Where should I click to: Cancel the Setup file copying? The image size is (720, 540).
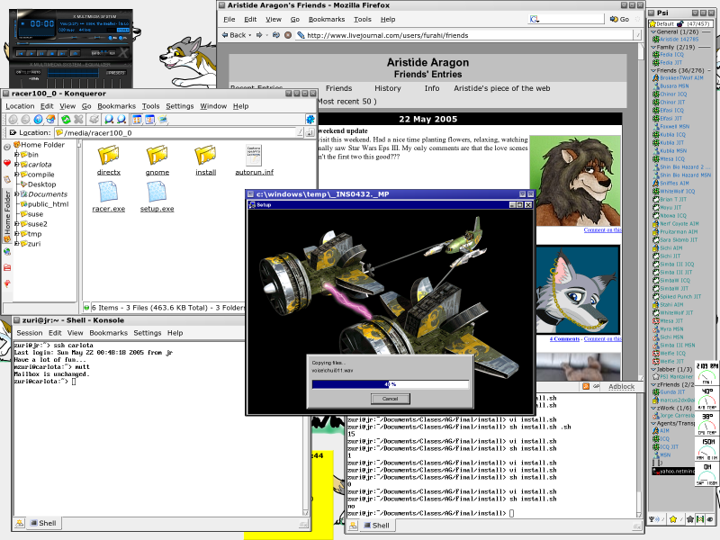point(390,398)
